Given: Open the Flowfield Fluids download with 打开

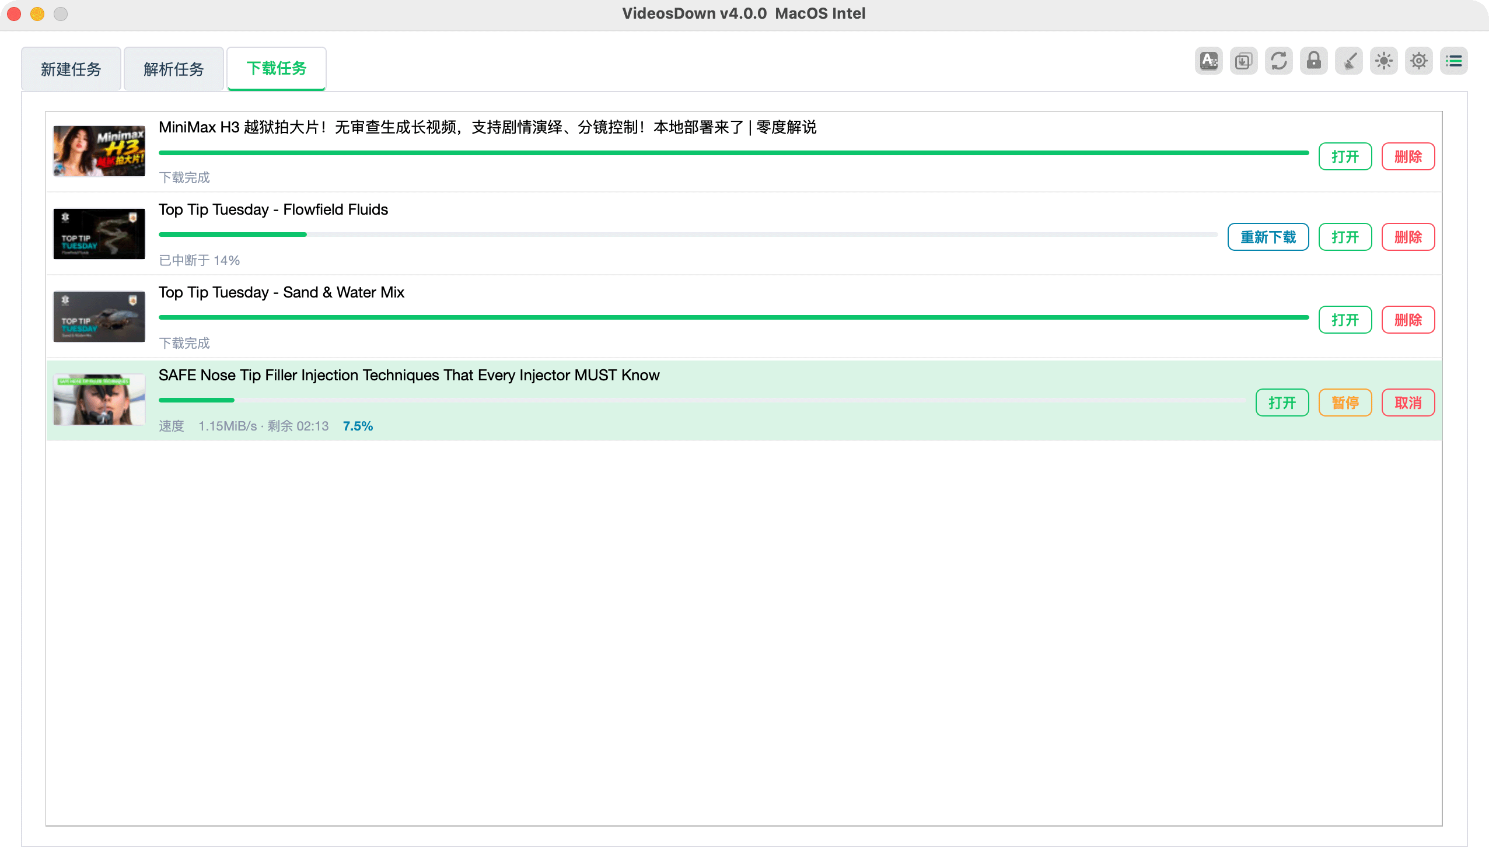Looking at the screenshot, I should point(1345,237).
